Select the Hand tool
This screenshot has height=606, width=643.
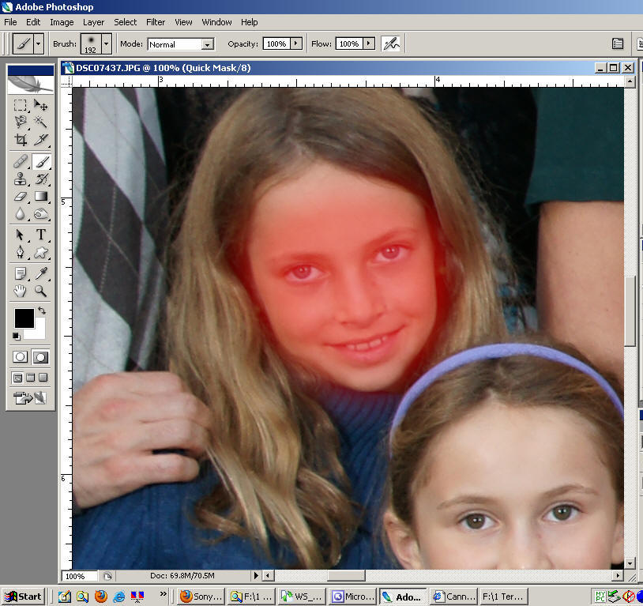click(21, 292)
